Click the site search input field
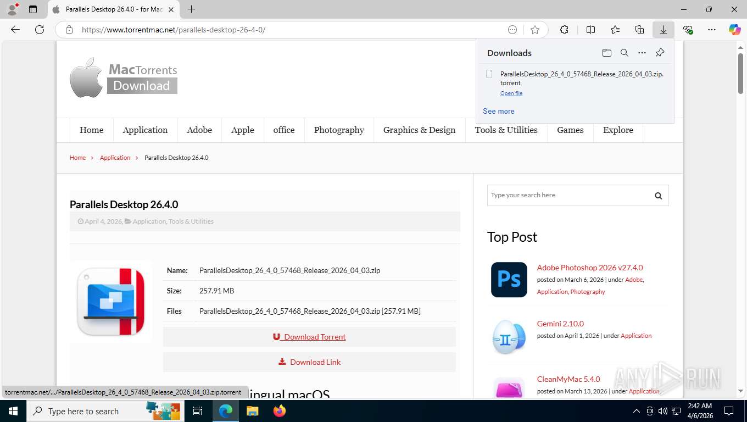 tap(568, 195)
